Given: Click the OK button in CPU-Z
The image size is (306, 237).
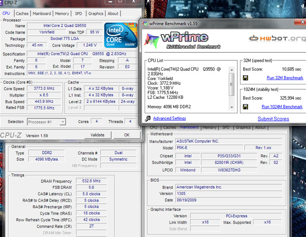Looking at the screenshot, I should coord(127,135).
